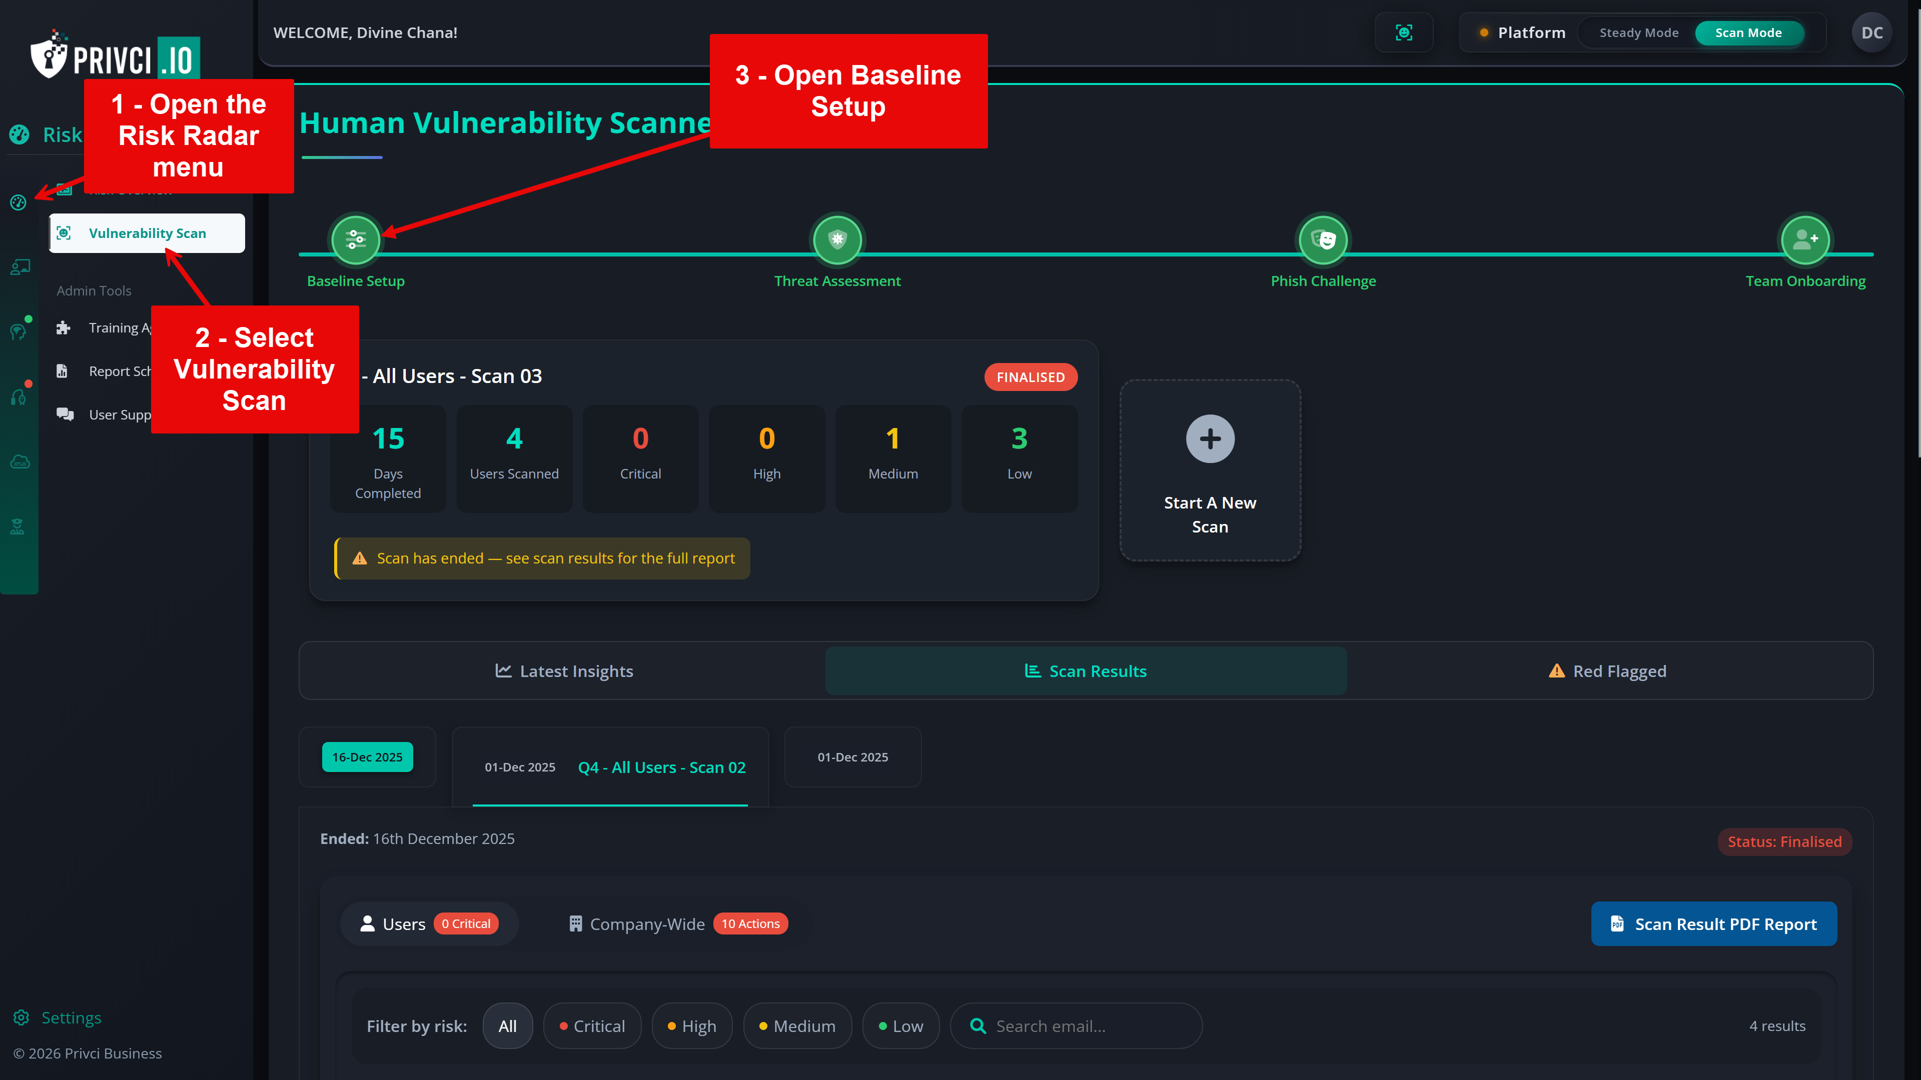Click the Threat Assessment virus icon
The height and width of the screenshot is (1080, 1921).
[837, 239]
